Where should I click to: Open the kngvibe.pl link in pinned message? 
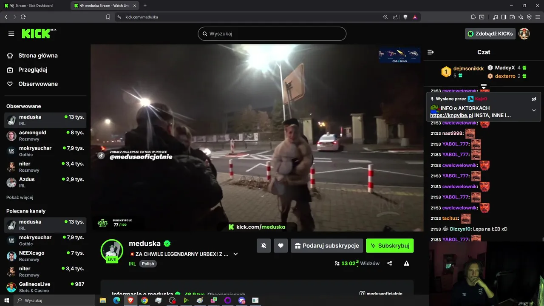pyautogui.click(x=451, y=115)
